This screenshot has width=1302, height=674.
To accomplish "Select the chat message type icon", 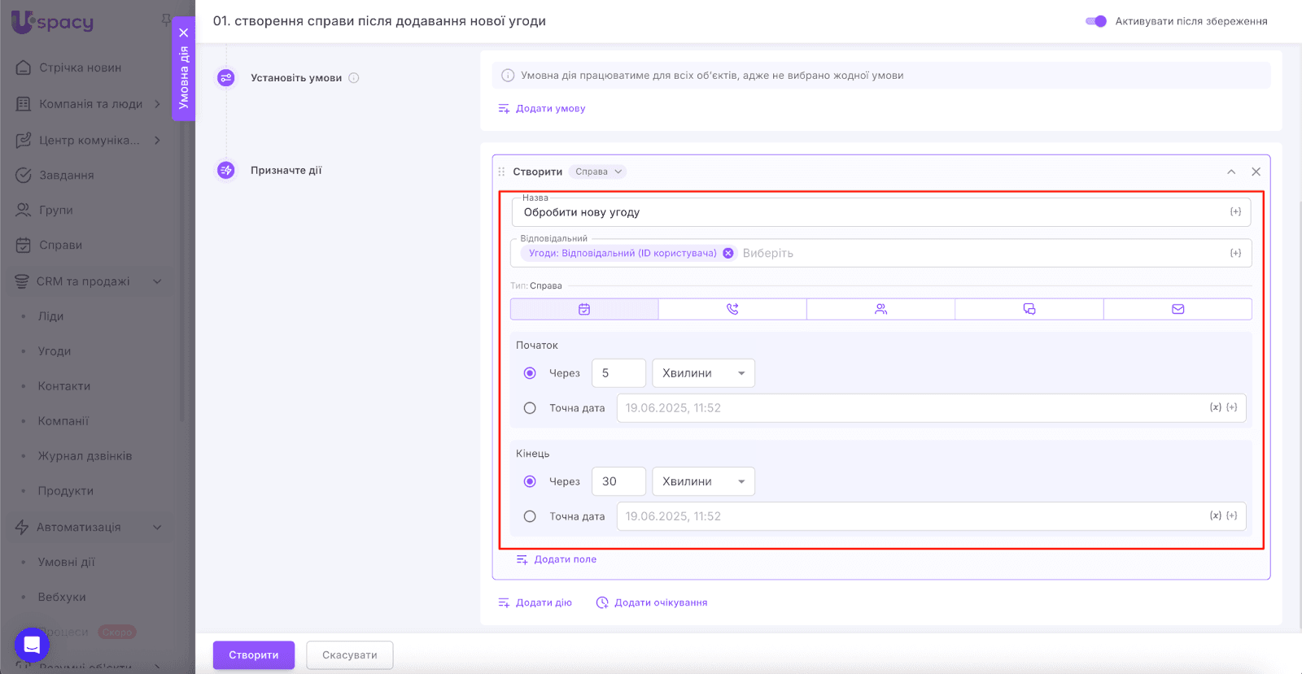I will [1029, 309].
